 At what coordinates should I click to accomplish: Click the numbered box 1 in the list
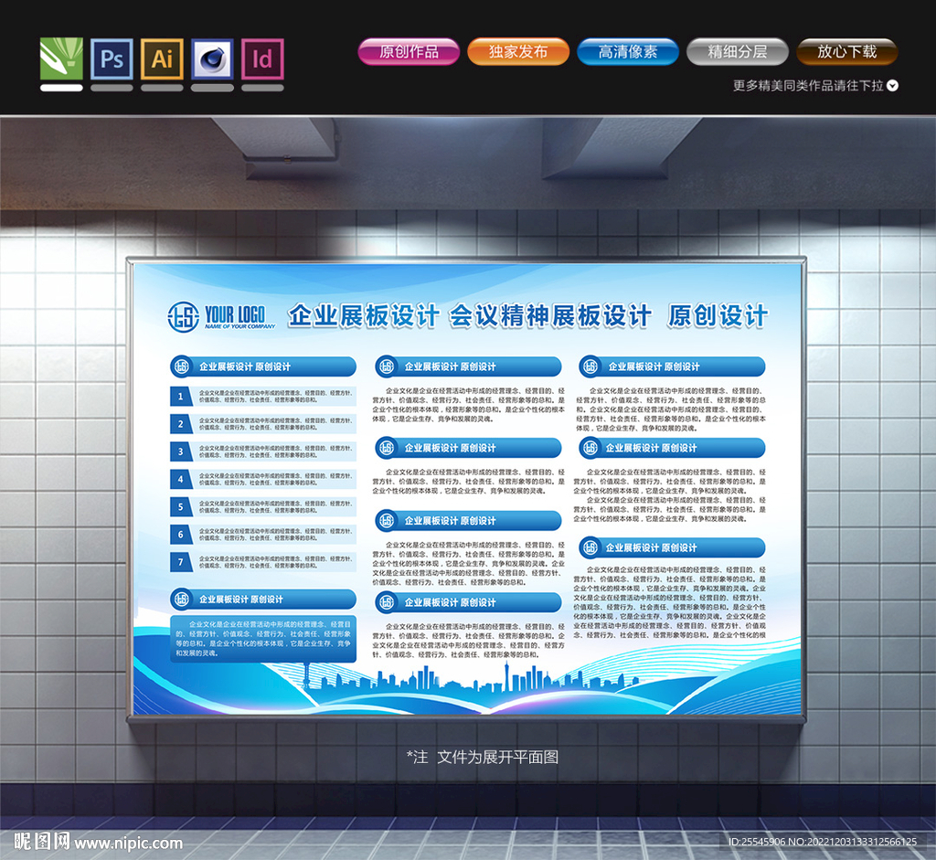click(x=181, y=397)
